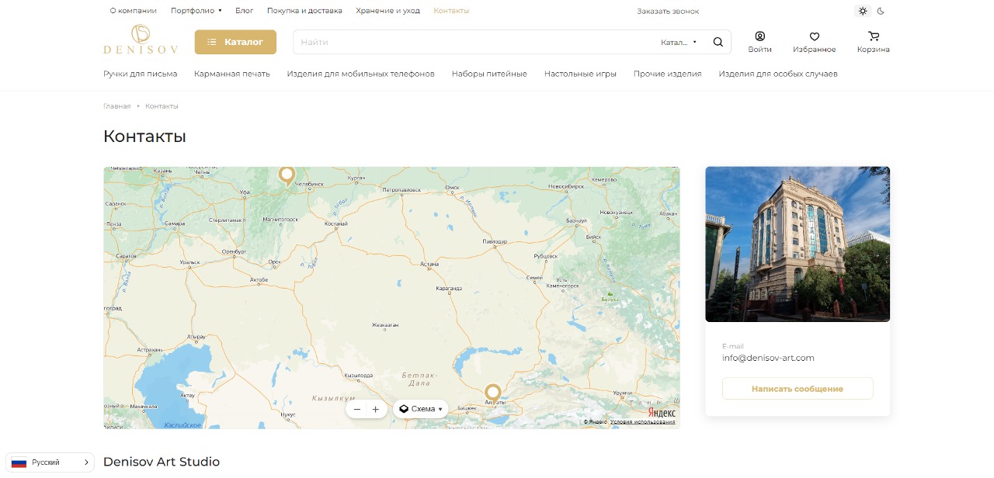Click the Астана city label on map
Image resolution: width=994 pixels, height=478 pixels.
click(429, 265)
